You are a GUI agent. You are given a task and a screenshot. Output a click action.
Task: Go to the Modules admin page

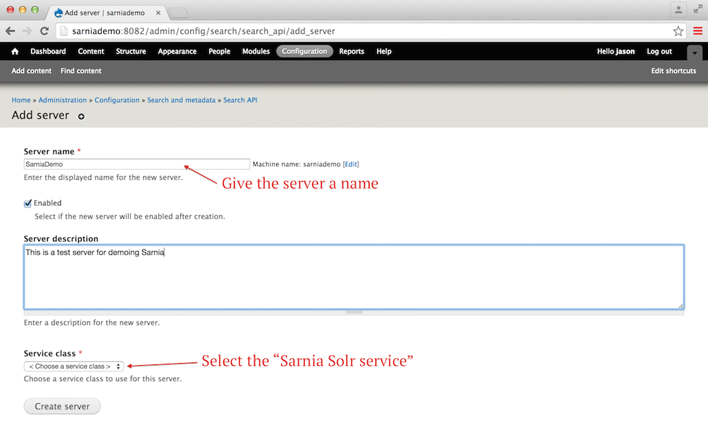point(256,51)
